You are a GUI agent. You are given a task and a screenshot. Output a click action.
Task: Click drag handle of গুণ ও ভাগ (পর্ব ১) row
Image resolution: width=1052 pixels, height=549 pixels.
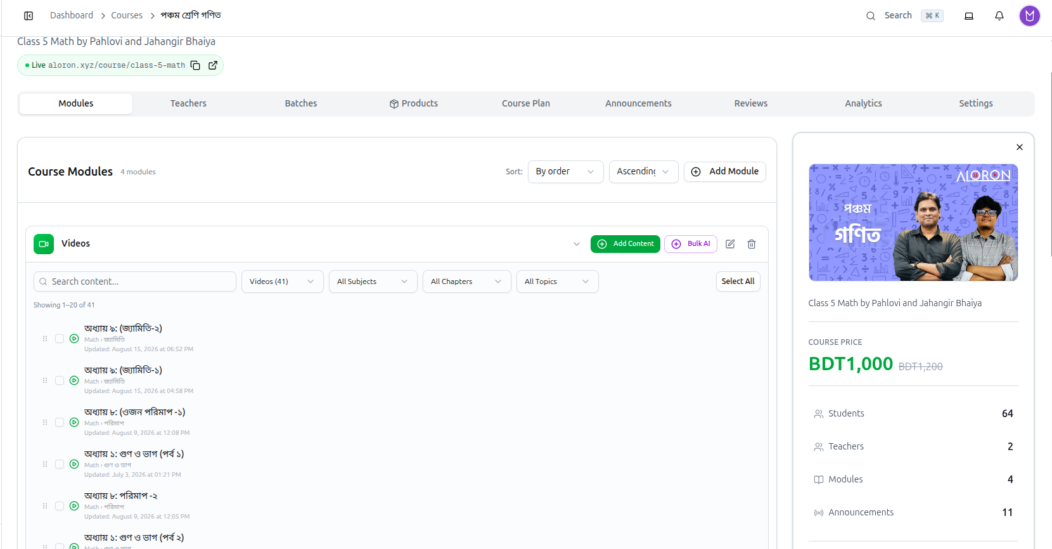(x=45, y=464)
